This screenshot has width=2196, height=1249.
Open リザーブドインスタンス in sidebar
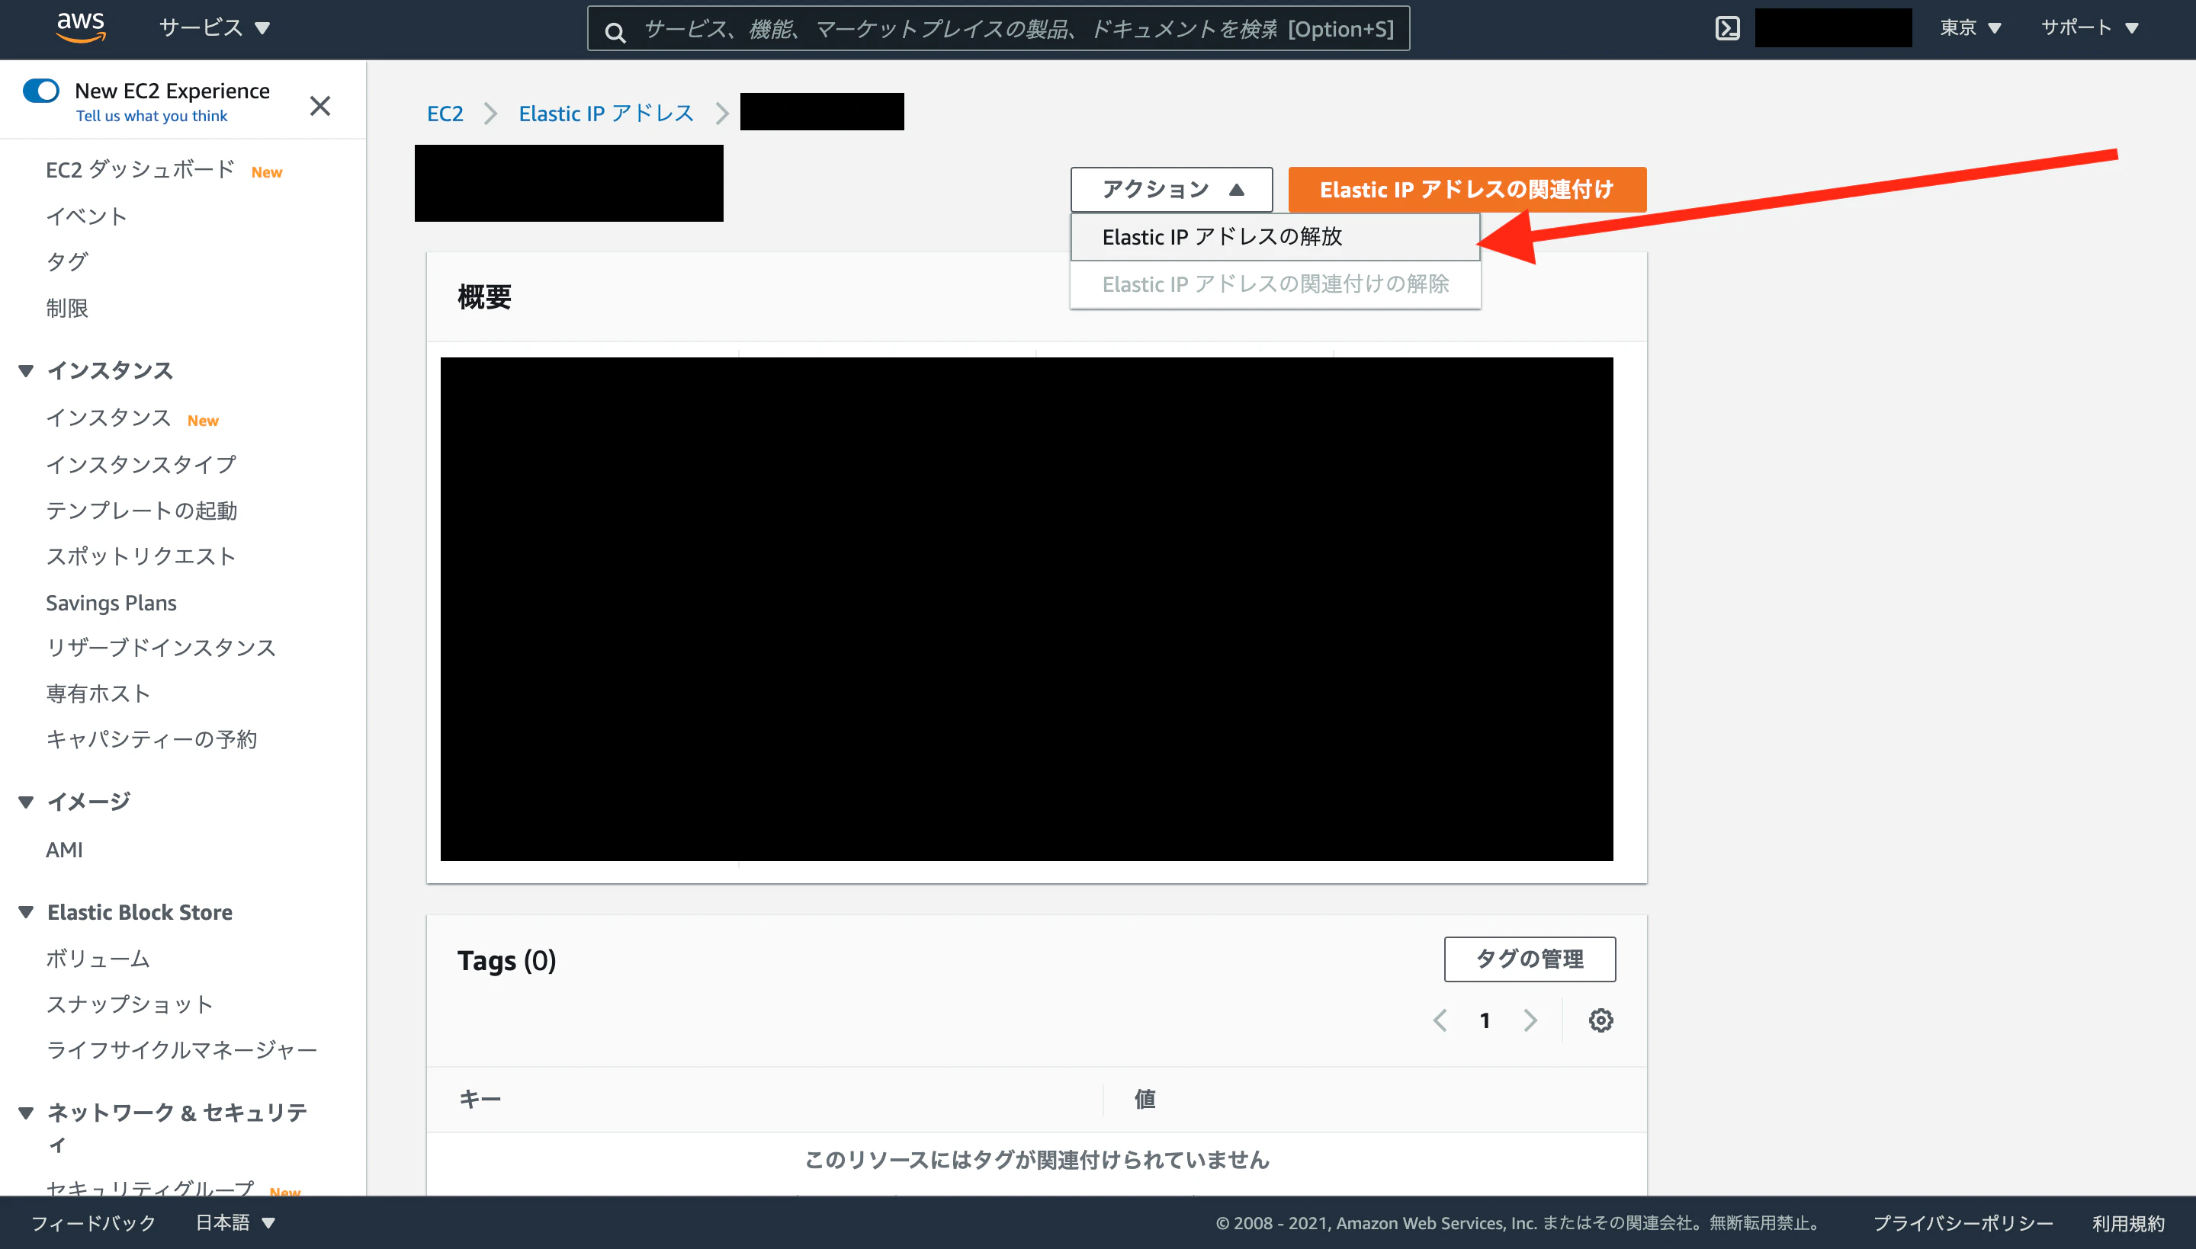click(x=162, y=648)
